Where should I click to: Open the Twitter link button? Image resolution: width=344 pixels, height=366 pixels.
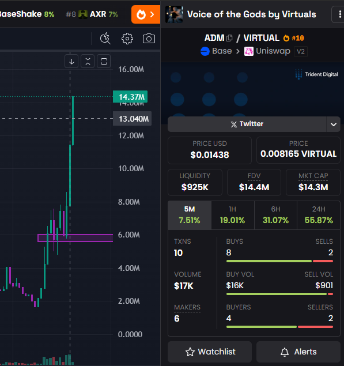[x=247, y=124]
